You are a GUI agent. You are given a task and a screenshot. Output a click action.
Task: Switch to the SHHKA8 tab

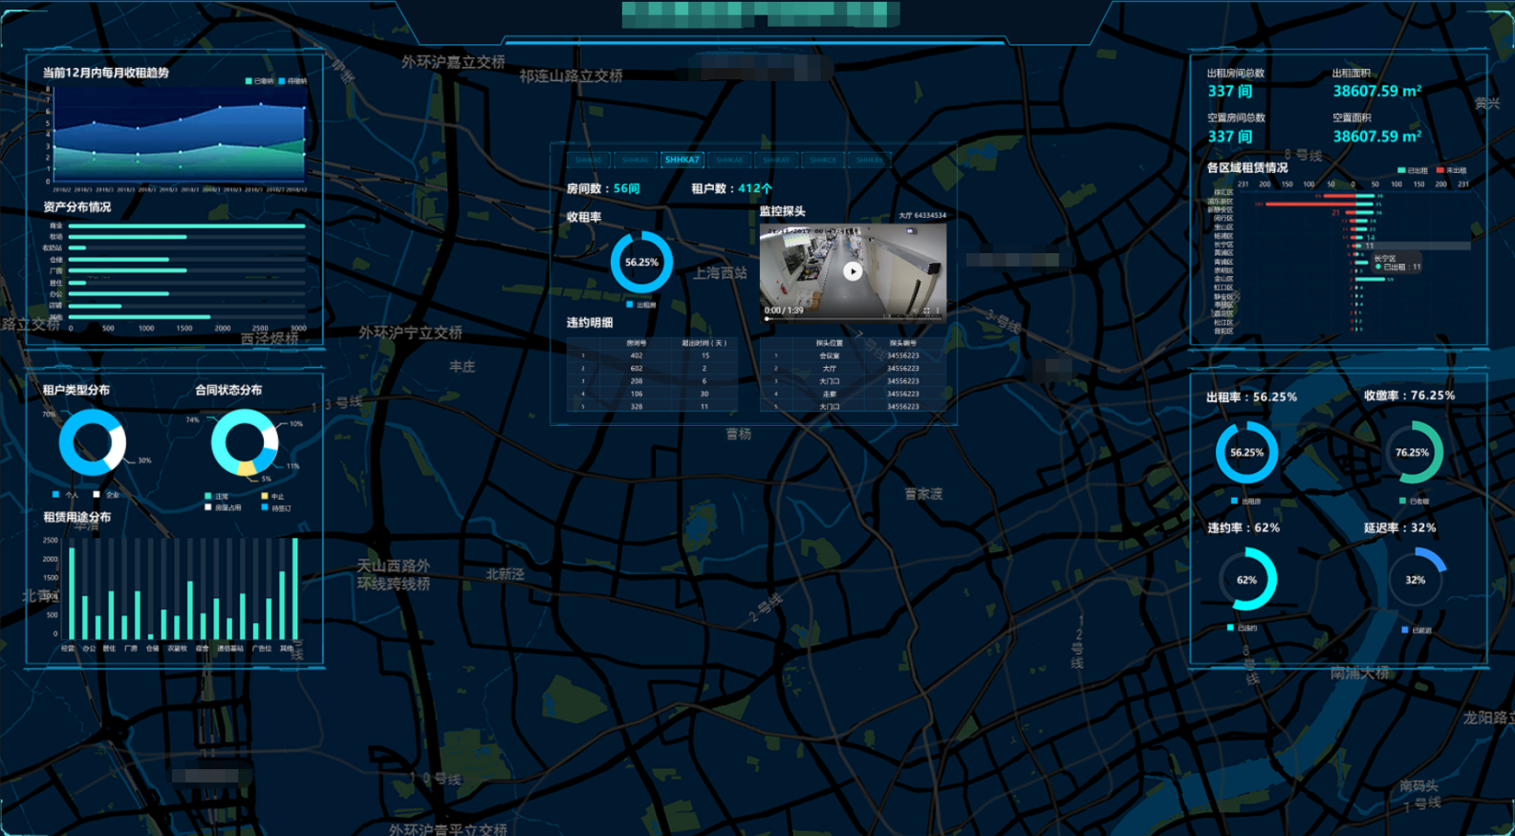(729, 161)
